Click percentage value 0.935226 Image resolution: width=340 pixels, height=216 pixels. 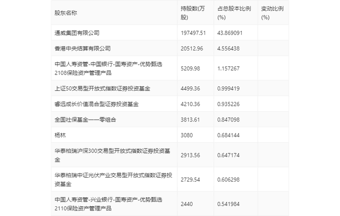[229, 104]
